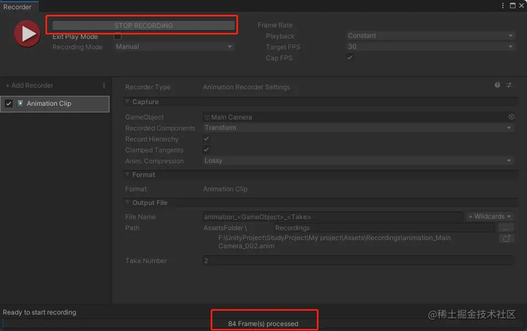
Task: Click the Recordings path input field
Action: click(x=384, y=227)
